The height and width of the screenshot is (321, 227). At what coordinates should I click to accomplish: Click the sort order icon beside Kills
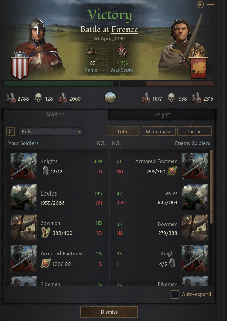pyautogui.click(x=11, y=131)
